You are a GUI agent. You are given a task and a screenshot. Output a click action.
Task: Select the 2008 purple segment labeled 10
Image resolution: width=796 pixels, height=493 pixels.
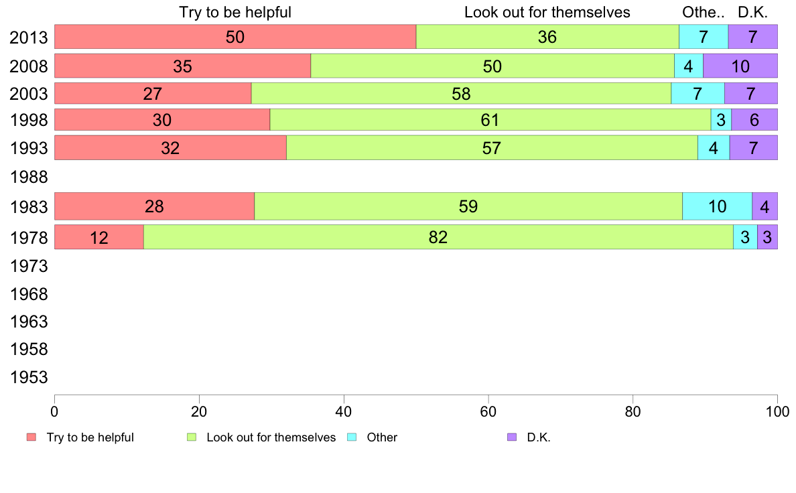pyautogui.click(x=740, y=66)
